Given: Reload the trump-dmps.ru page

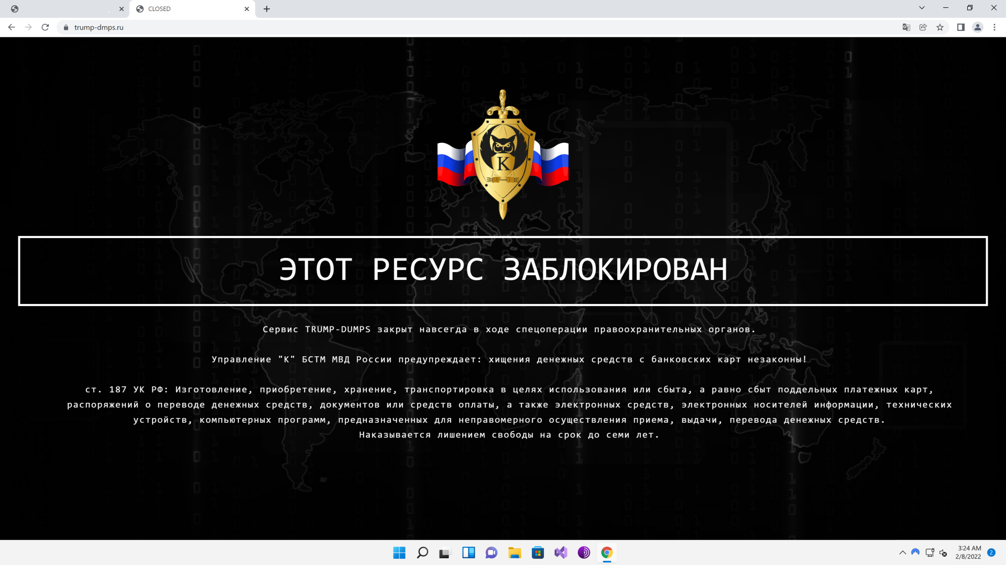Looking at the screenshot, I should tap(45, 27).
